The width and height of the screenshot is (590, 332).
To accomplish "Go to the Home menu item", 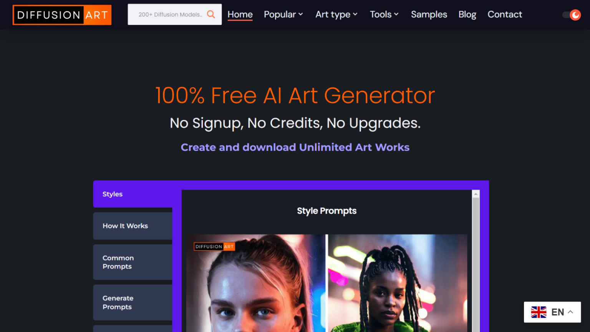I will (x=240, y=15).
